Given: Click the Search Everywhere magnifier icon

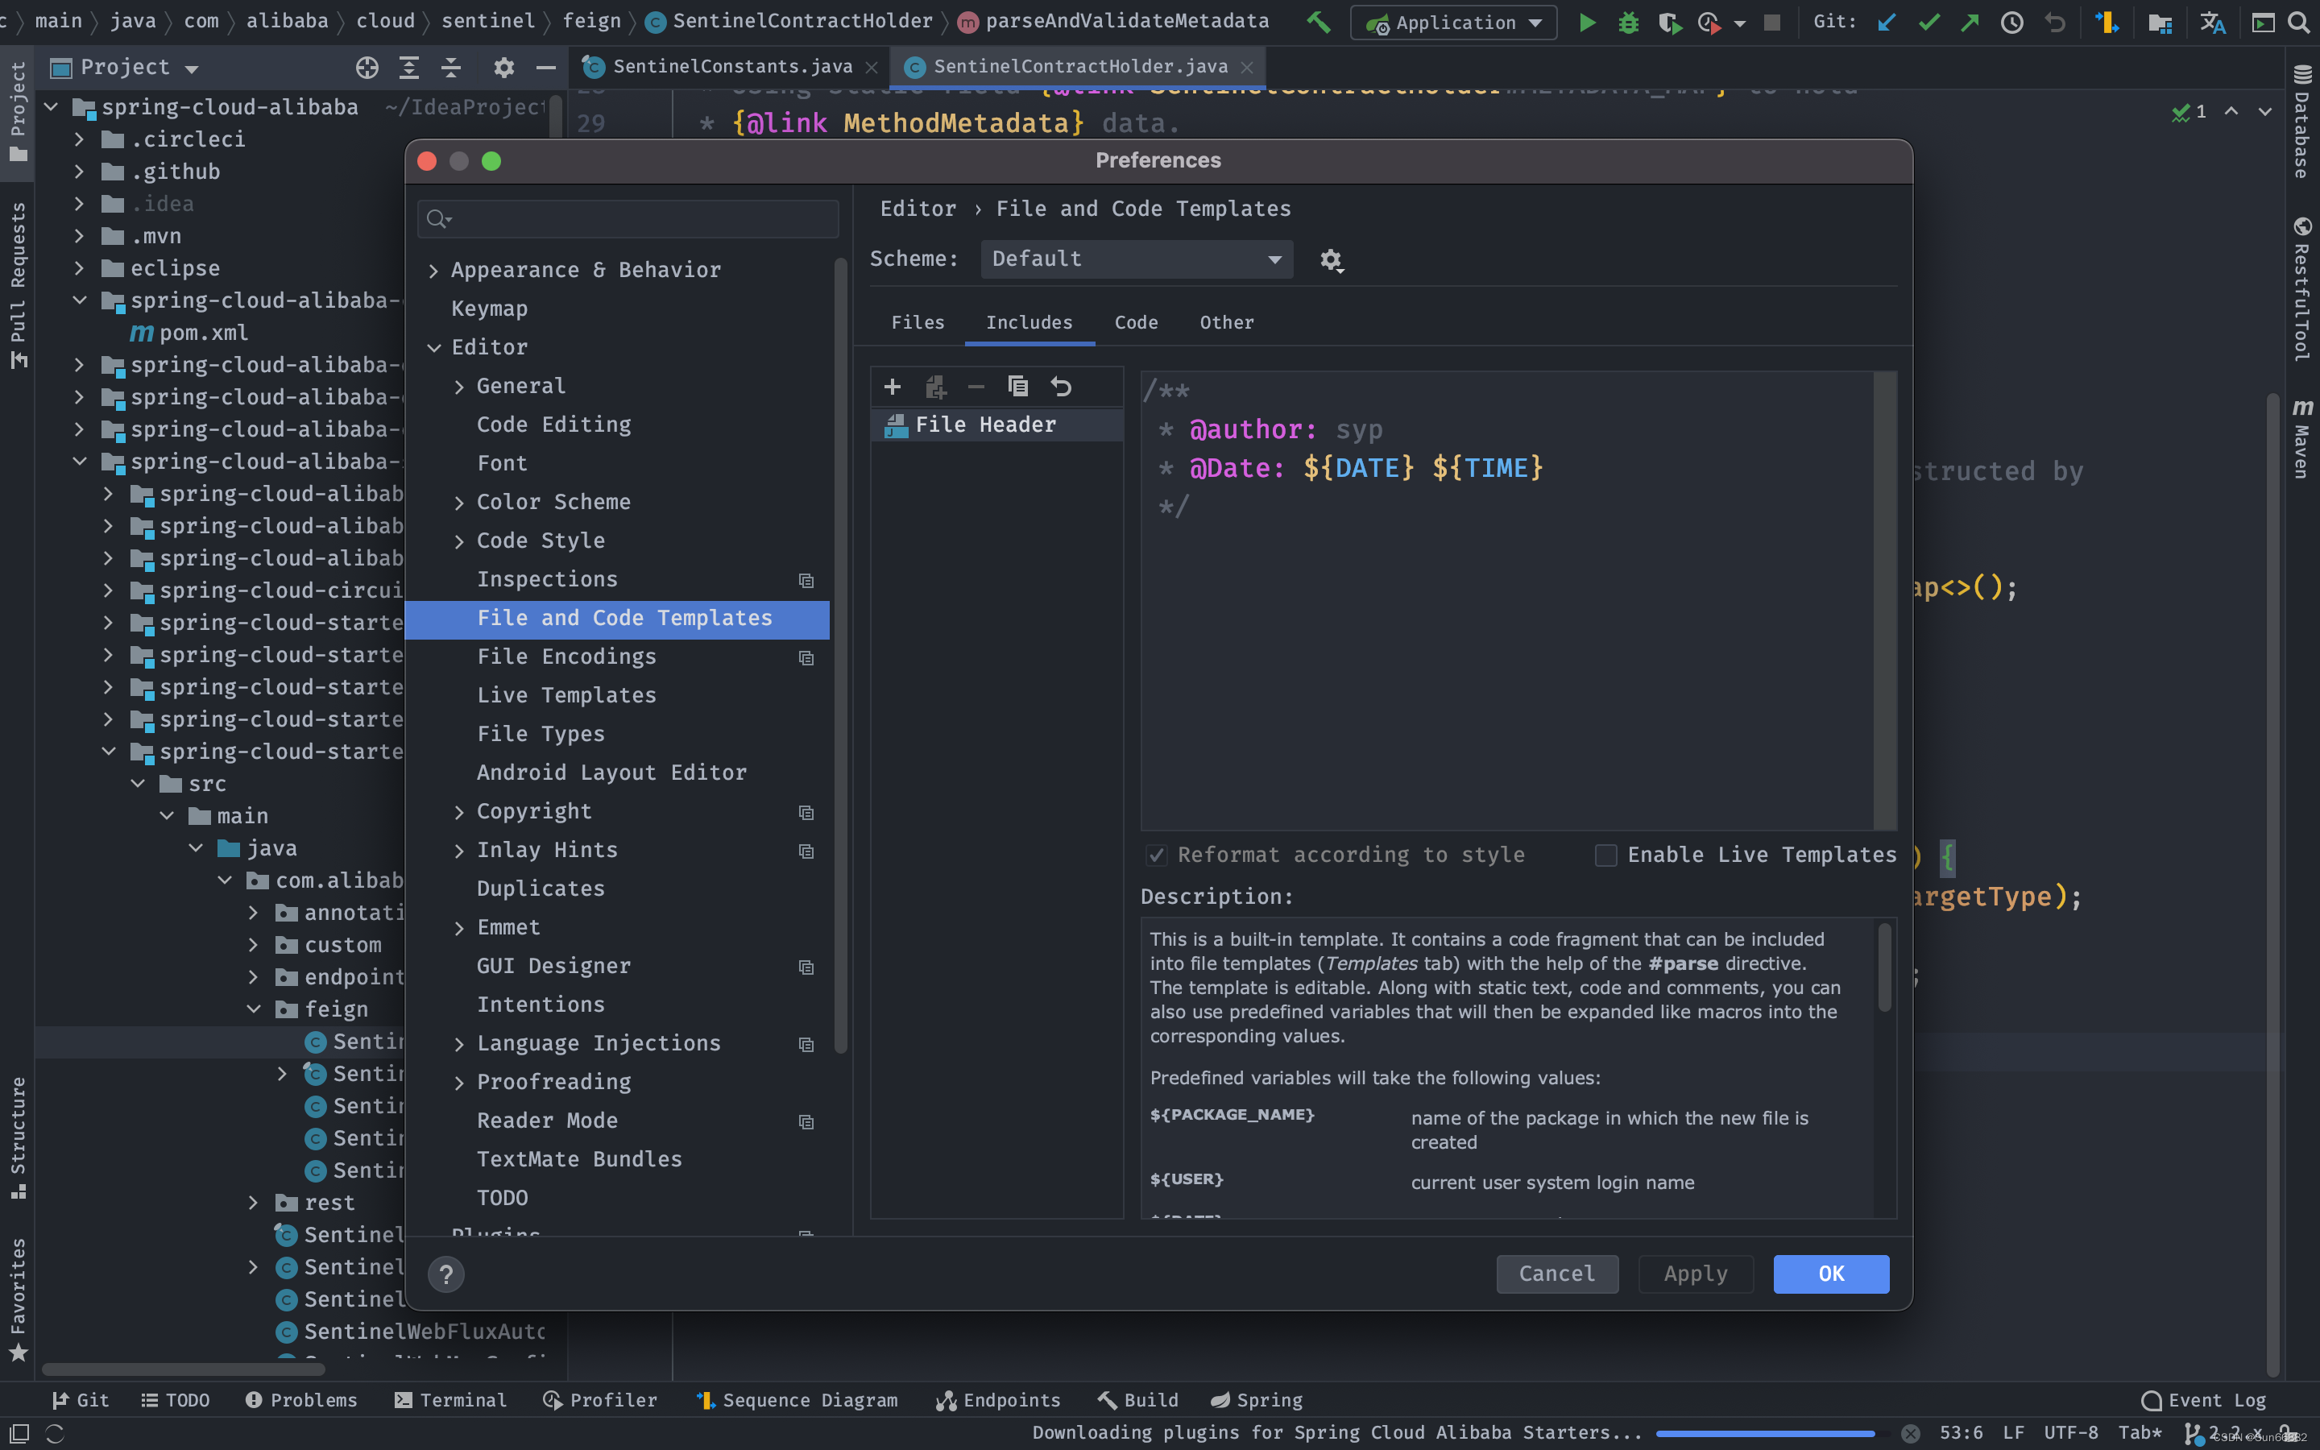Looking at the screenshot, I should (2298, 22).
